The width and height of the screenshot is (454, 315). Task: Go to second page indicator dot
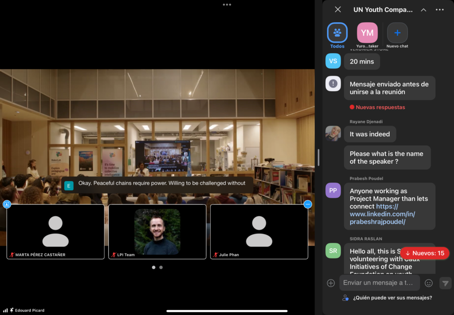click(x=161, y=267)
